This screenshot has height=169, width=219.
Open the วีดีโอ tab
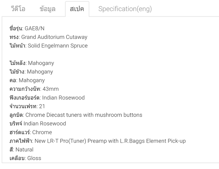click(x=18, y=9)
